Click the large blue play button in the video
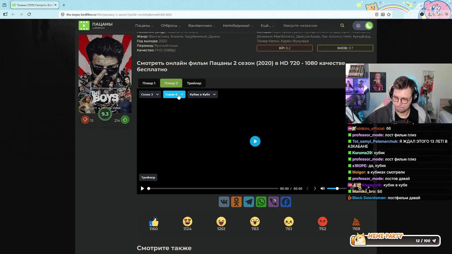 pyautogui.click(x=255, y=141)
